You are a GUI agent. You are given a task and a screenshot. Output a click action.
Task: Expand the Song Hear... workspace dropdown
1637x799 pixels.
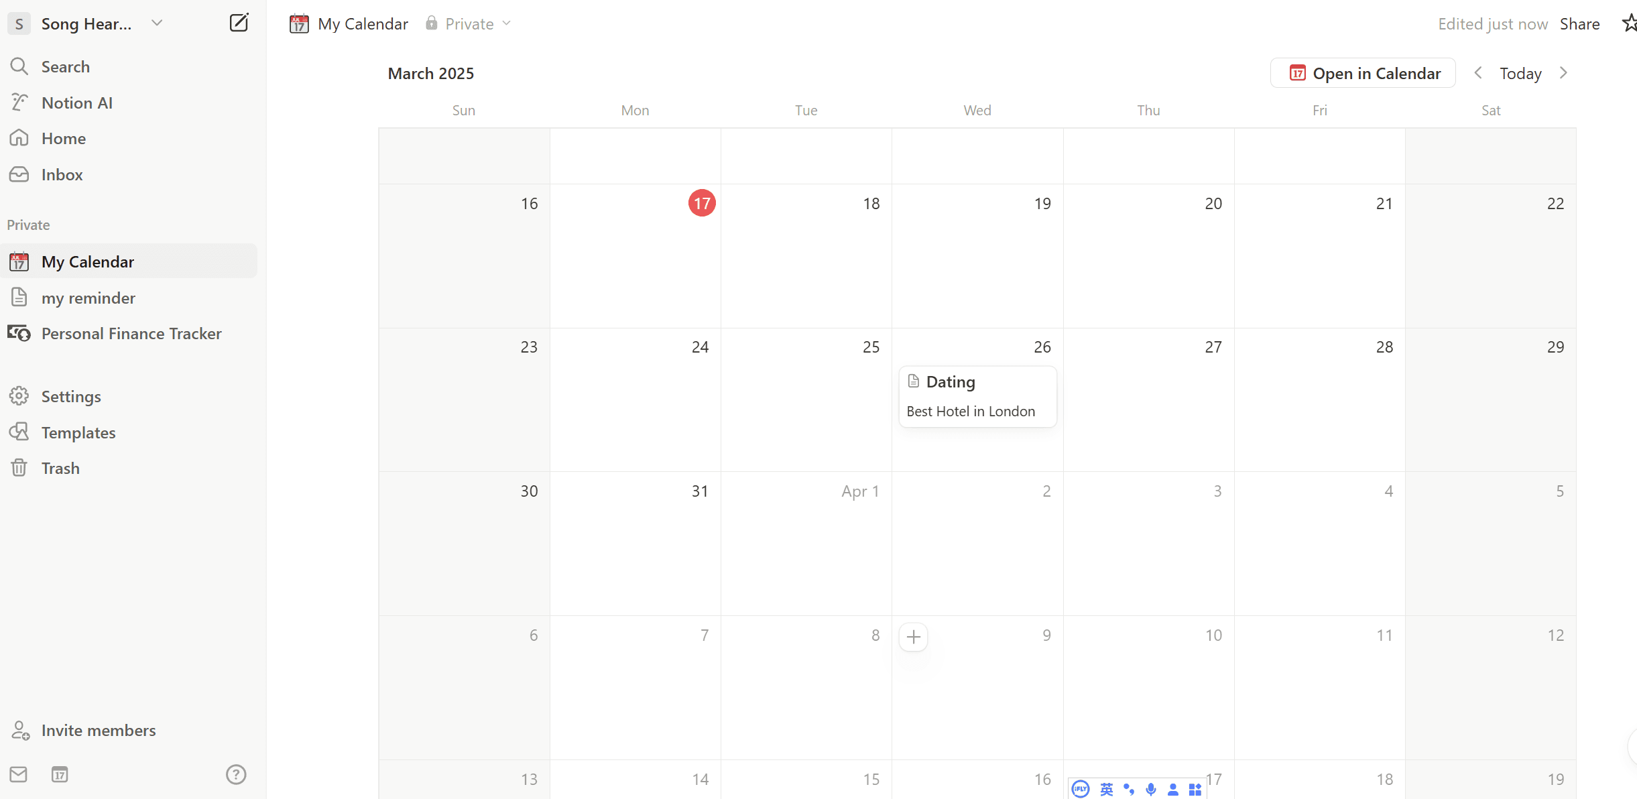(157, 23)
